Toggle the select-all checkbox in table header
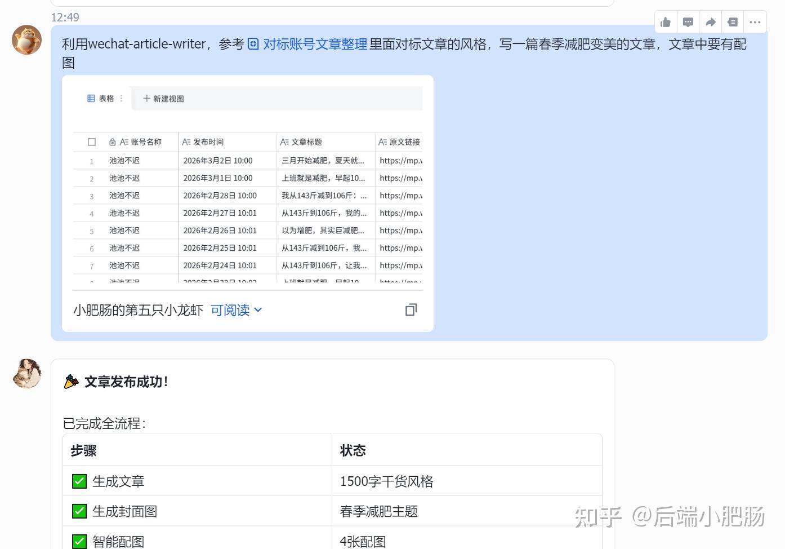 92,142
